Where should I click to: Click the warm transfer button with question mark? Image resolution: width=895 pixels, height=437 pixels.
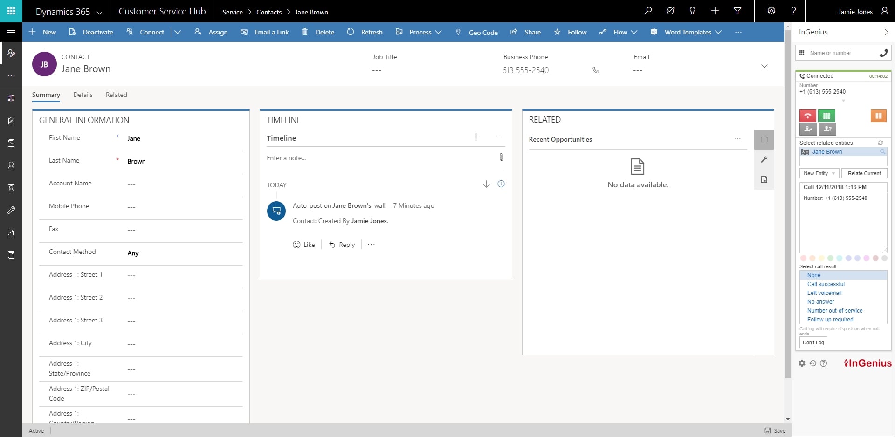pyautogui.click(x=827, y=129)
